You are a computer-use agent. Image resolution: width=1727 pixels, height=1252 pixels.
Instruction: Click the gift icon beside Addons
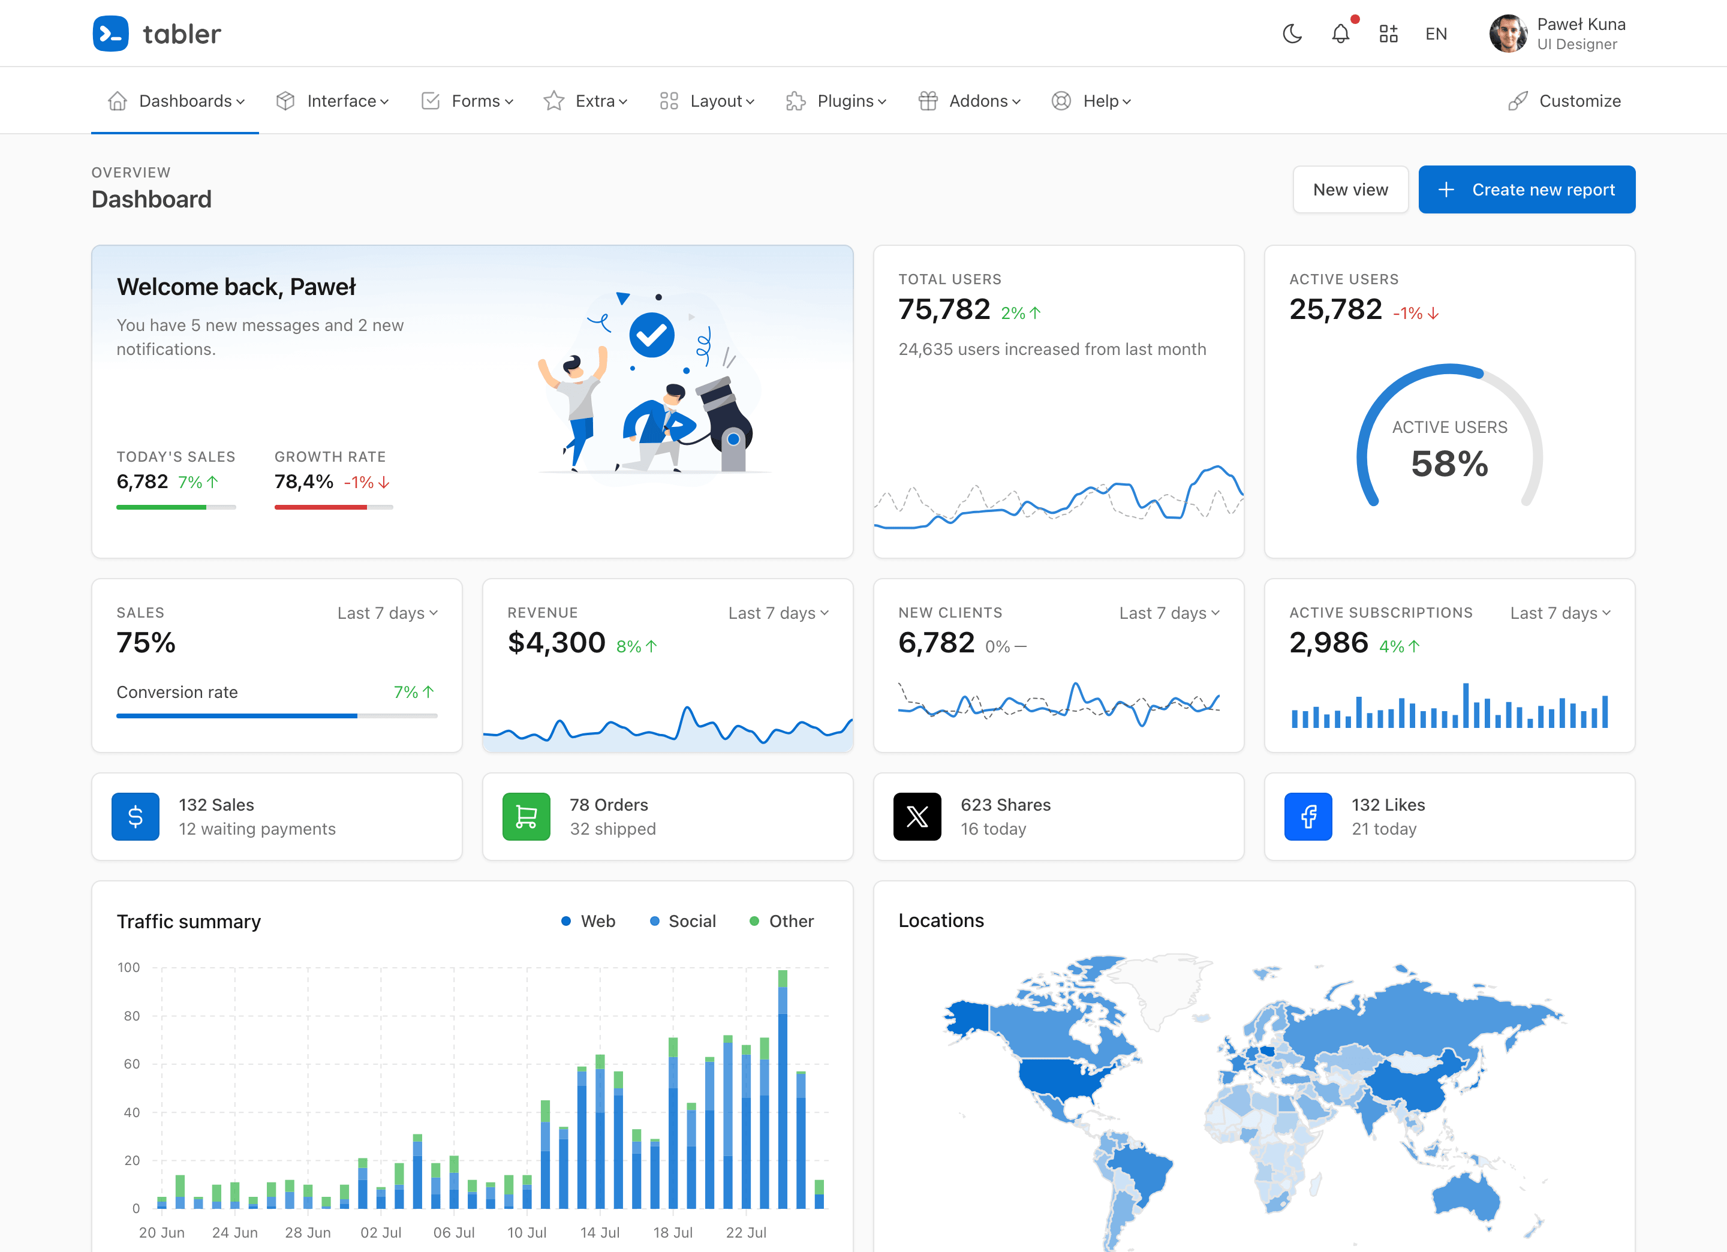click(x=928, y=101)
